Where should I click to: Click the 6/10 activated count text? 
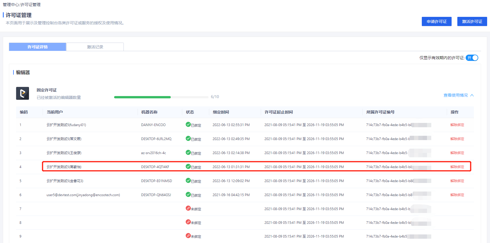pos(215,97)
